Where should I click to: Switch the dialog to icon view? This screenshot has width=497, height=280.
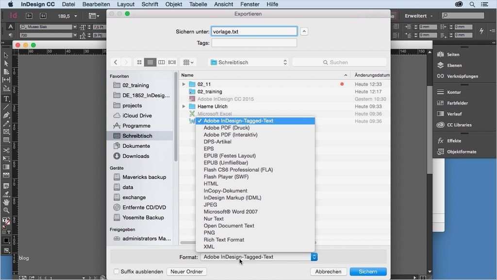(139, 62)
